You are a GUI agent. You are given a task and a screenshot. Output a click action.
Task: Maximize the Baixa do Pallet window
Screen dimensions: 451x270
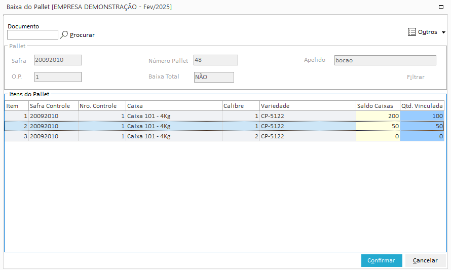[441, 7]
